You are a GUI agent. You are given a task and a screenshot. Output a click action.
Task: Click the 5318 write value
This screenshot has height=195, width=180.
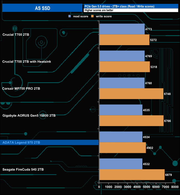[x=154, y=67]
